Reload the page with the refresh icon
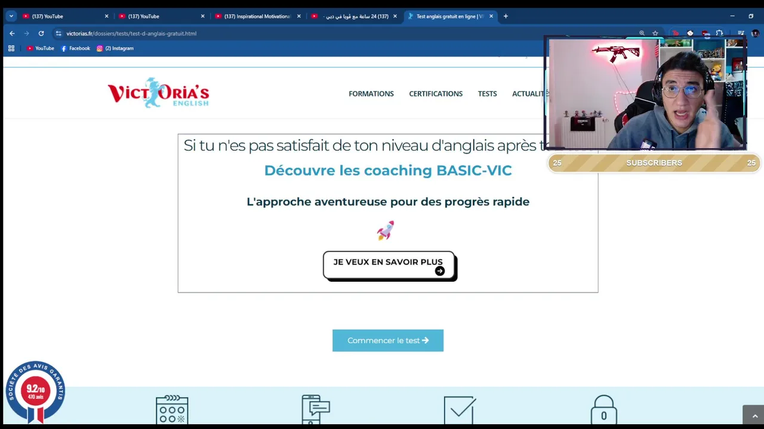This screenshot has height=429, width=764. 41,33
